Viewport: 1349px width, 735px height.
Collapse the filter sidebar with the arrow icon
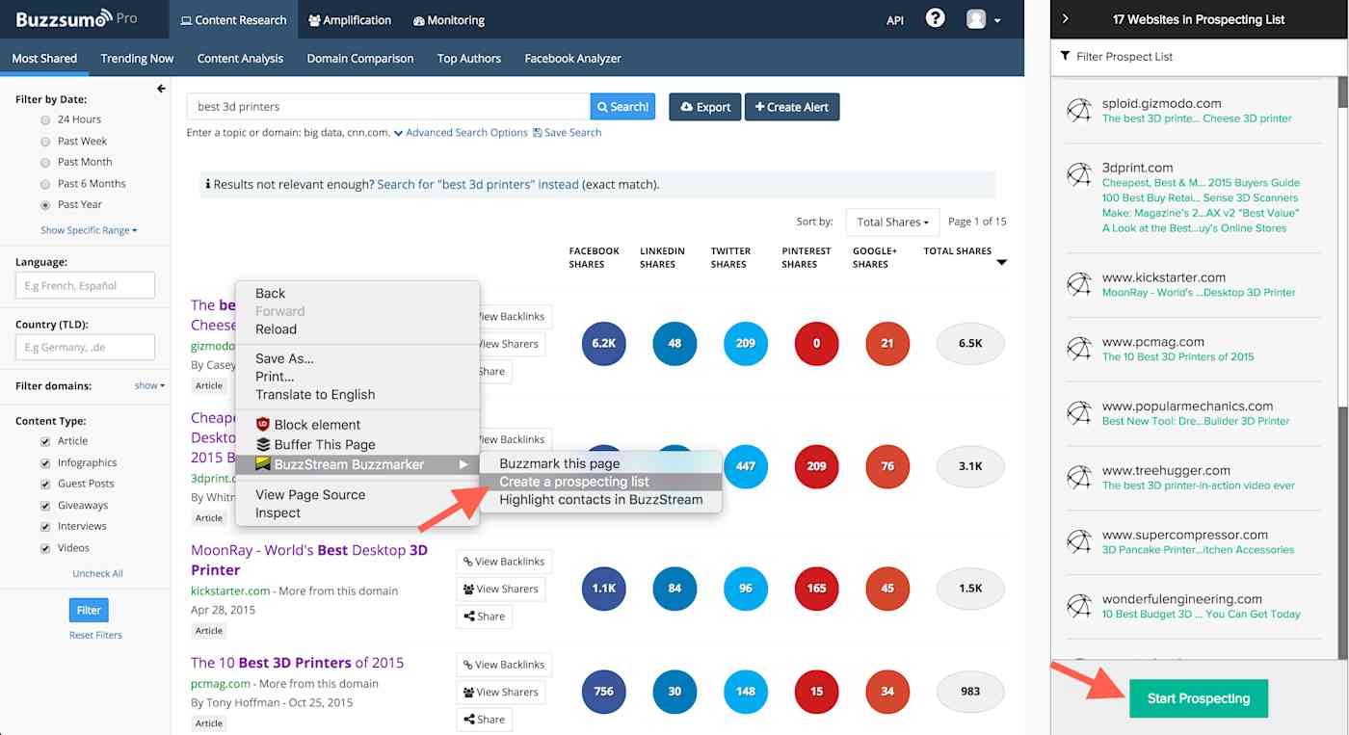click(160, 88)
